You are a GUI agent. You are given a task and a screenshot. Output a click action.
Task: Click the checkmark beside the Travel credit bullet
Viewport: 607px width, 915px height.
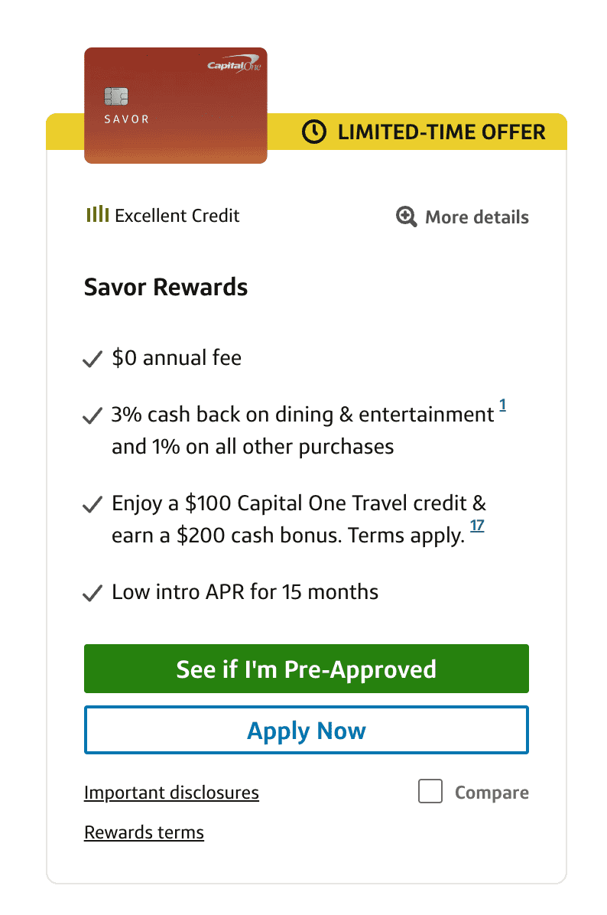(x=93, y=505)
